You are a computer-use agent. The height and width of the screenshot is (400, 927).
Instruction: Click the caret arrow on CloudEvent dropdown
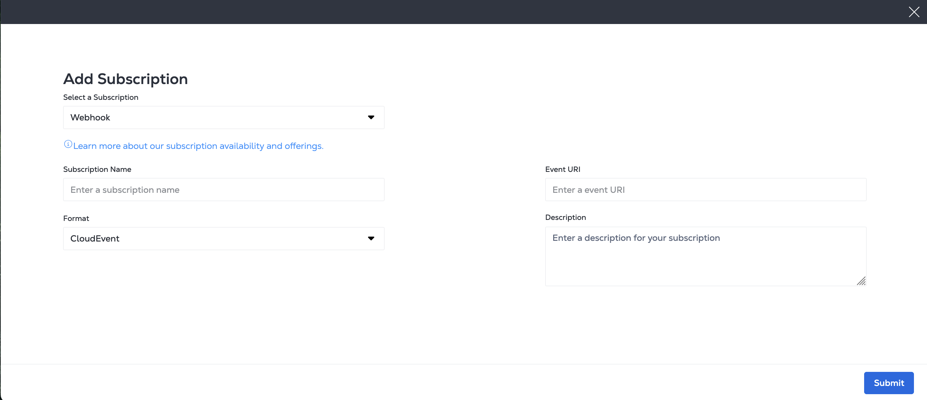(x=371, y=238)
